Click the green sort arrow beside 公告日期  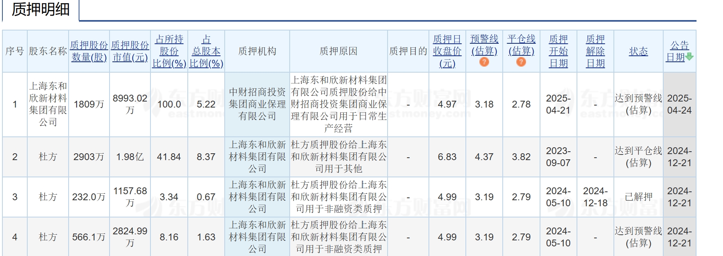[689, 57]
